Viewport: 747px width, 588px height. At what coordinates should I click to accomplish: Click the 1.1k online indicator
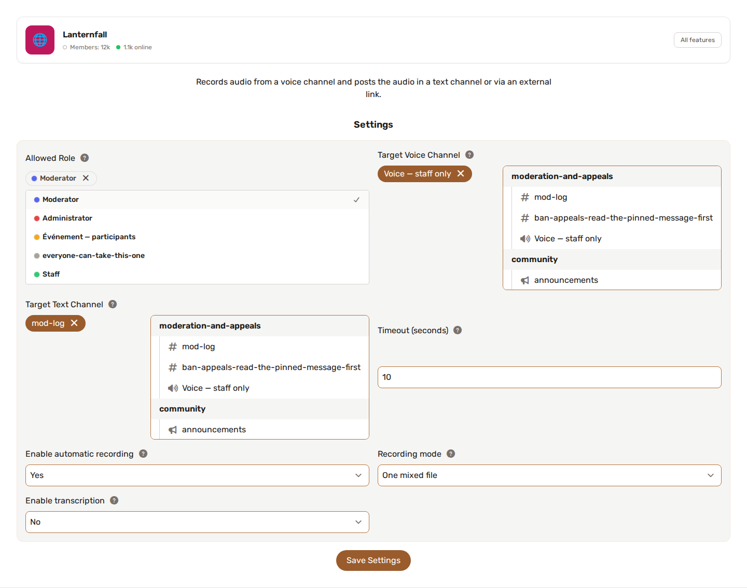point(134,47)
